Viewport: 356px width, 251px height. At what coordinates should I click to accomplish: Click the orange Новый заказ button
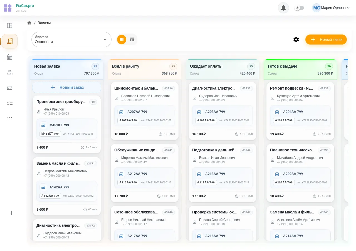pyautogui.click(x=326, y=40)
